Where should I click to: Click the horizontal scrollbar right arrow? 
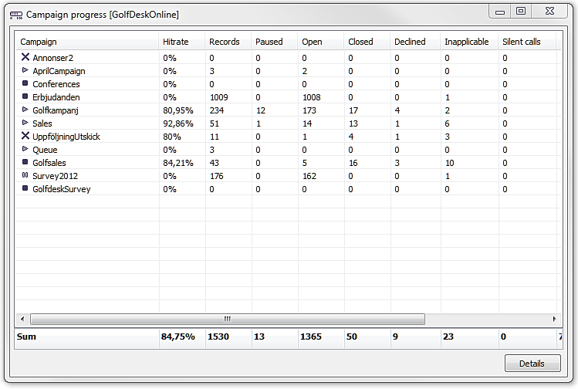click(554, 319)
